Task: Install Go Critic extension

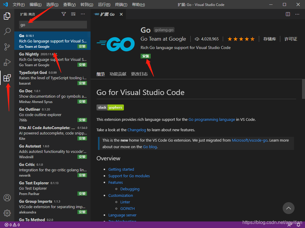Action: [82, 175]
